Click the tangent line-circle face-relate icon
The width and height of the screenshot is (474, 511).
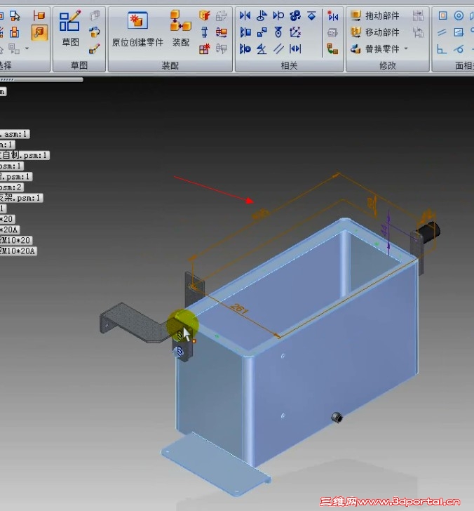tap(459, 49)
